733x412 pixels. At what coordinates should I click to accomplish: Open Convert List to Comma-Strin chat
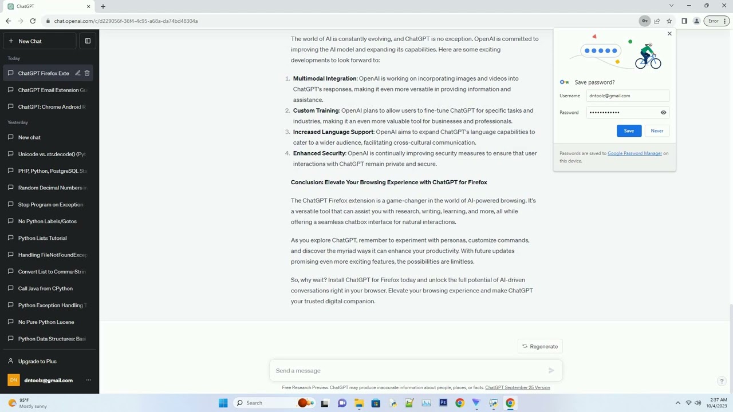pyautogui.click(x=49, y=272)
